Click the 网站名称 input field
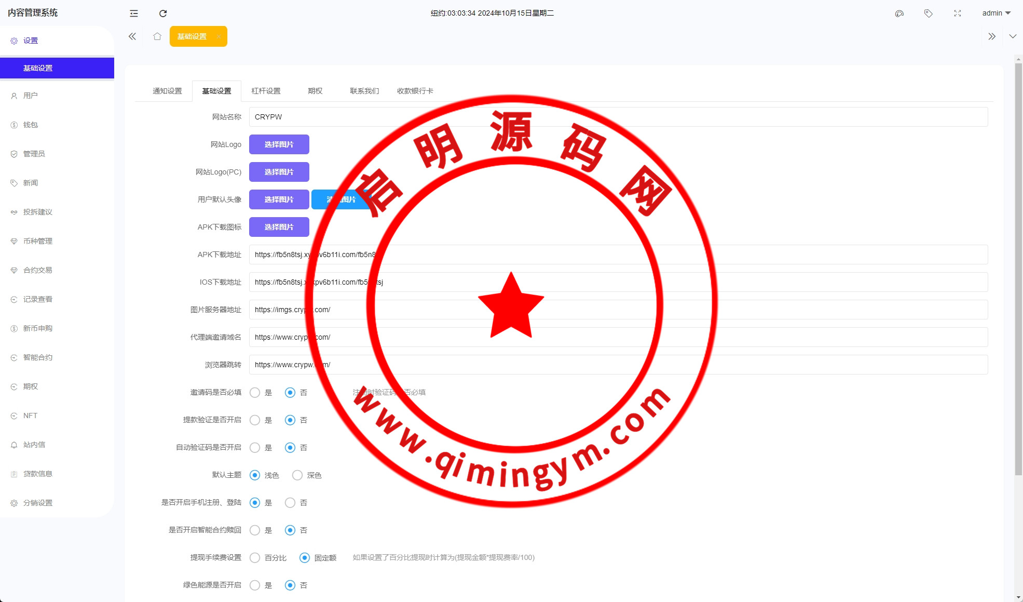Screen dimensions: 1023x602 (618, 117)
